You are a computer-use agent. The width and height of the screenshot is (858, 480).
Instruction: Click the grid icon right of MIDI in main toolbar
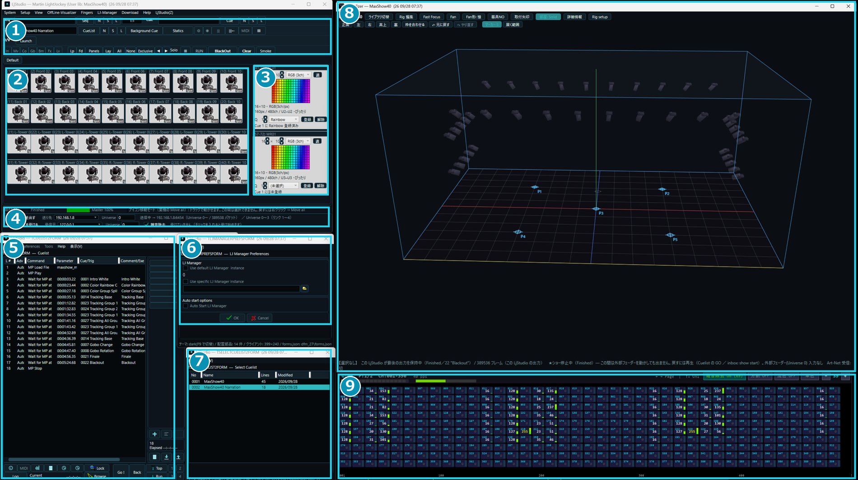pos(259,31)
